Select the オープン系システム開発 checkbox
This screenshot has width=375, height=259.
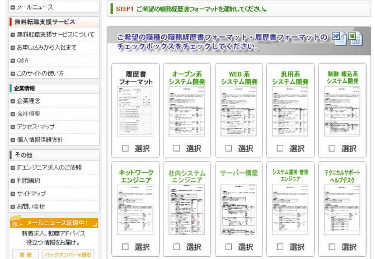tap(177, 148)
